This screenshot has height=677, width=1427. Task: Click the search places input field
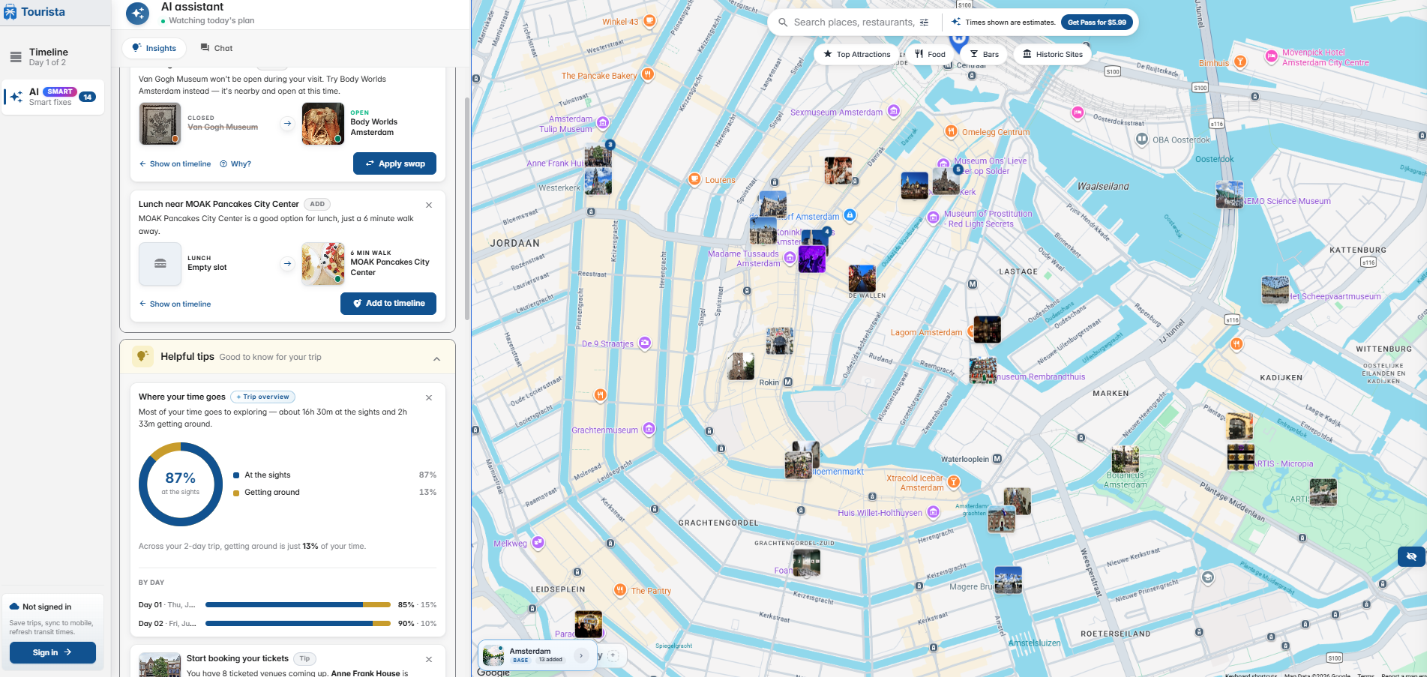[853, 22]
